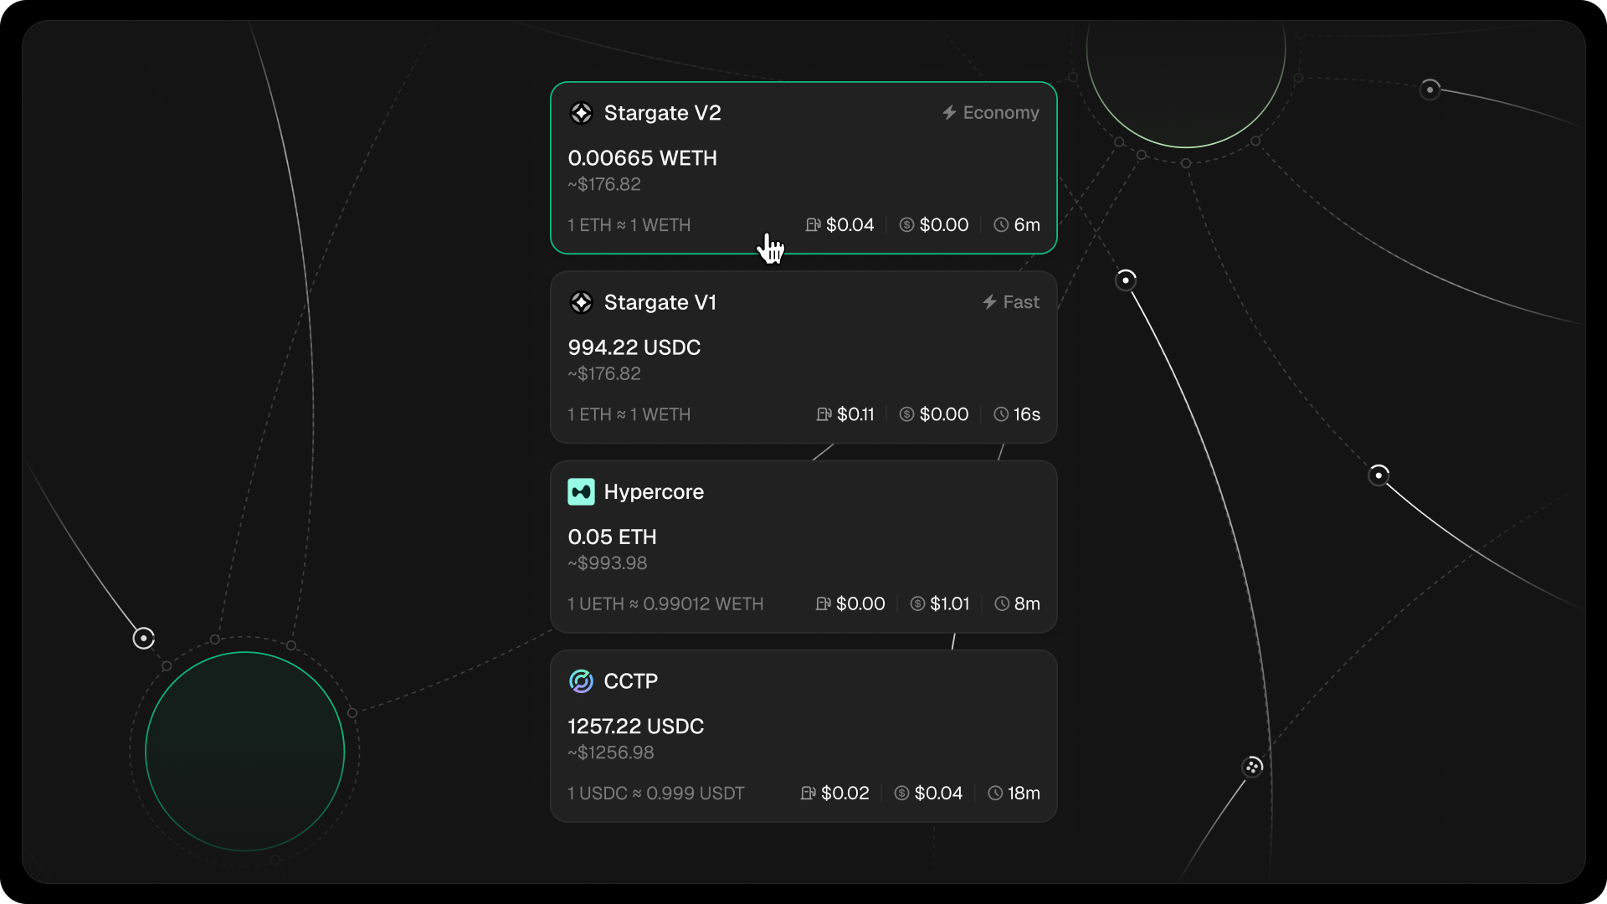The height and width of the screenshot is (904, 1607).
Task: Select the Stargate V2 route title
Action: (662, 113)
